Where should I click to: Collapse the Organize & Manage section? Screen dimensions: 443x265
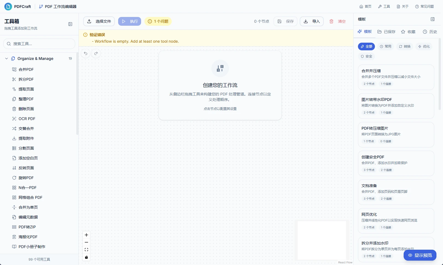coord(6,59)
